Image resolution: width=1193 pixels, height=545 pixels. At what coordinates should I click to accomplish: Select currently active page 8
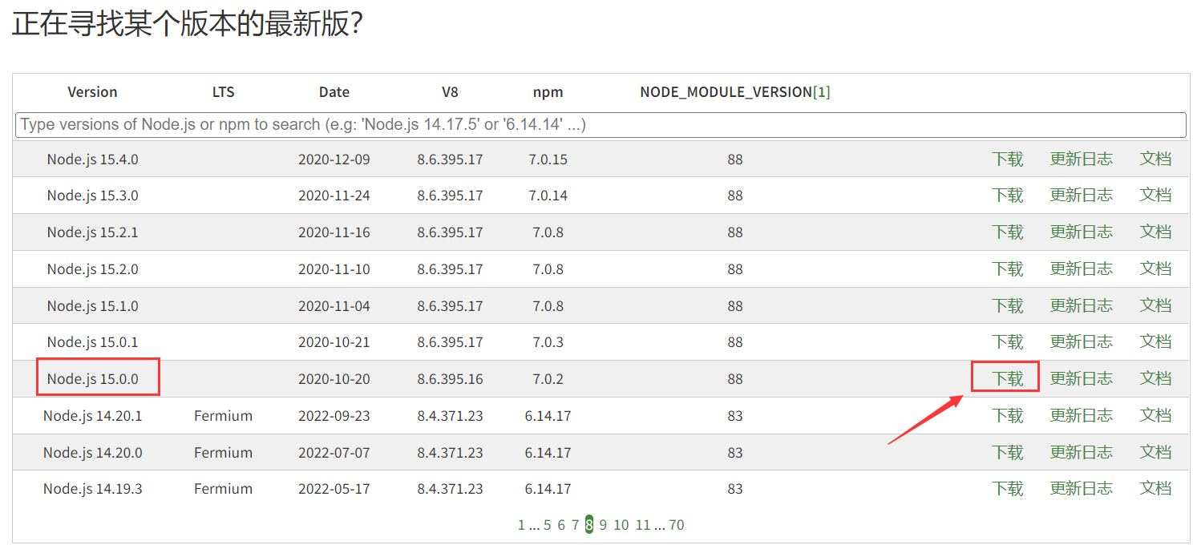pos(589,524)
